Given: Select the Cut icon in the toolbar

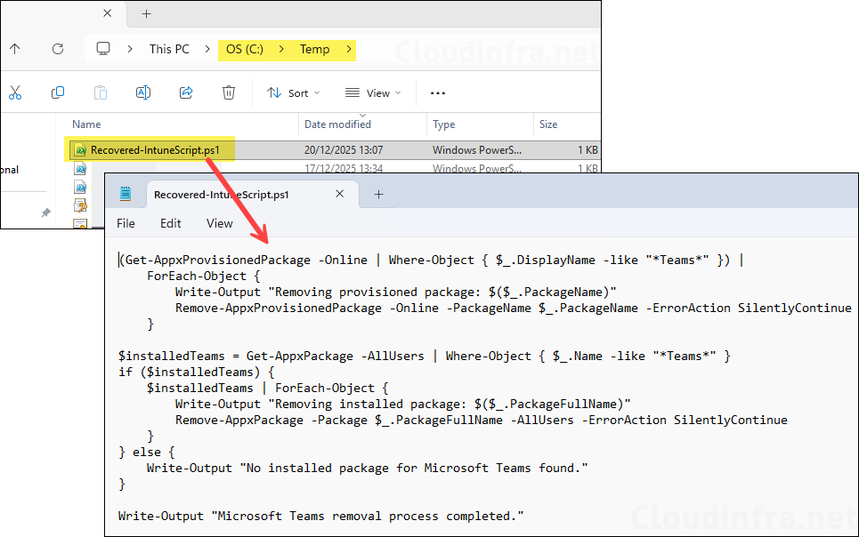Looking at the screenshot, I should pos(14,92).
